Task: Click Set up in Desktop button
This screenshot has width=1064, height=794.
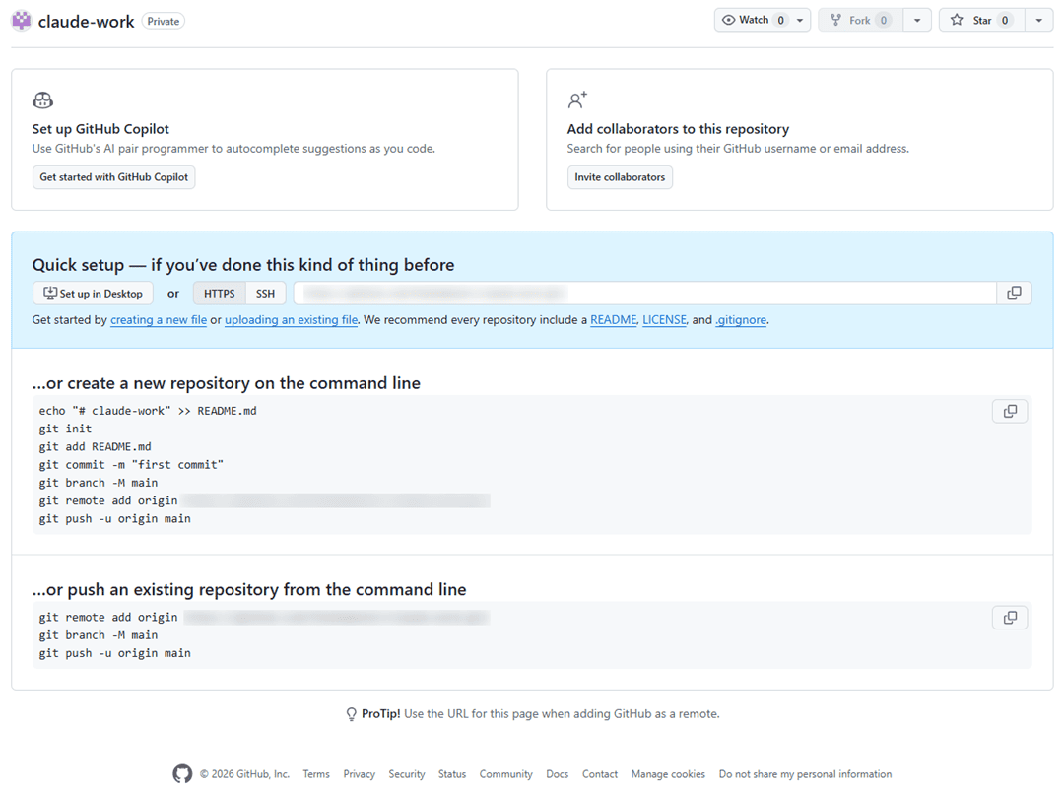Action: (x=93, y=294)
